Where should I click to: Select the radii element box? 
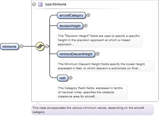pos(62,78)
